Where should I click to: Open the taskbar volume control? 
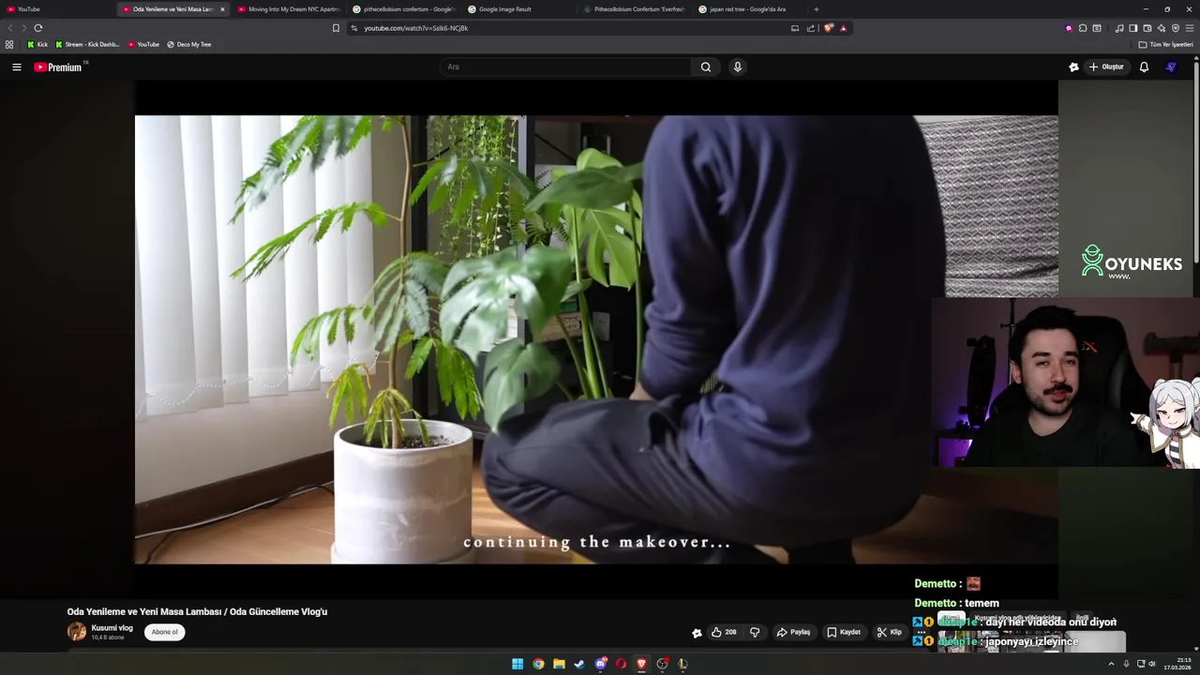(1153, 664)
